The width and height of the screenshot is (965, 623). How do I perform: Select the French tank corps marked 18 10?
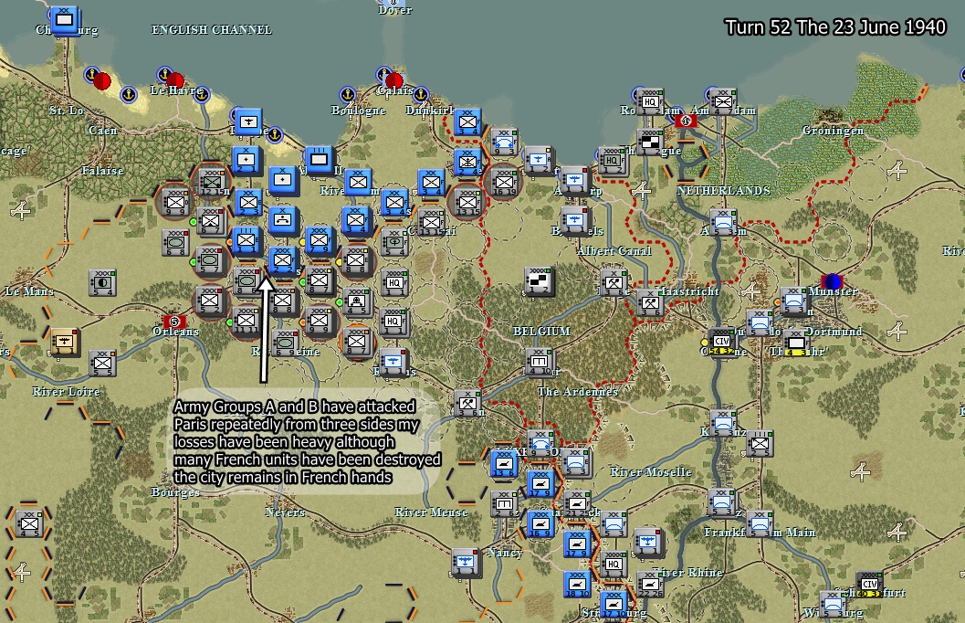pyautogui.click(x=577, y=585)
